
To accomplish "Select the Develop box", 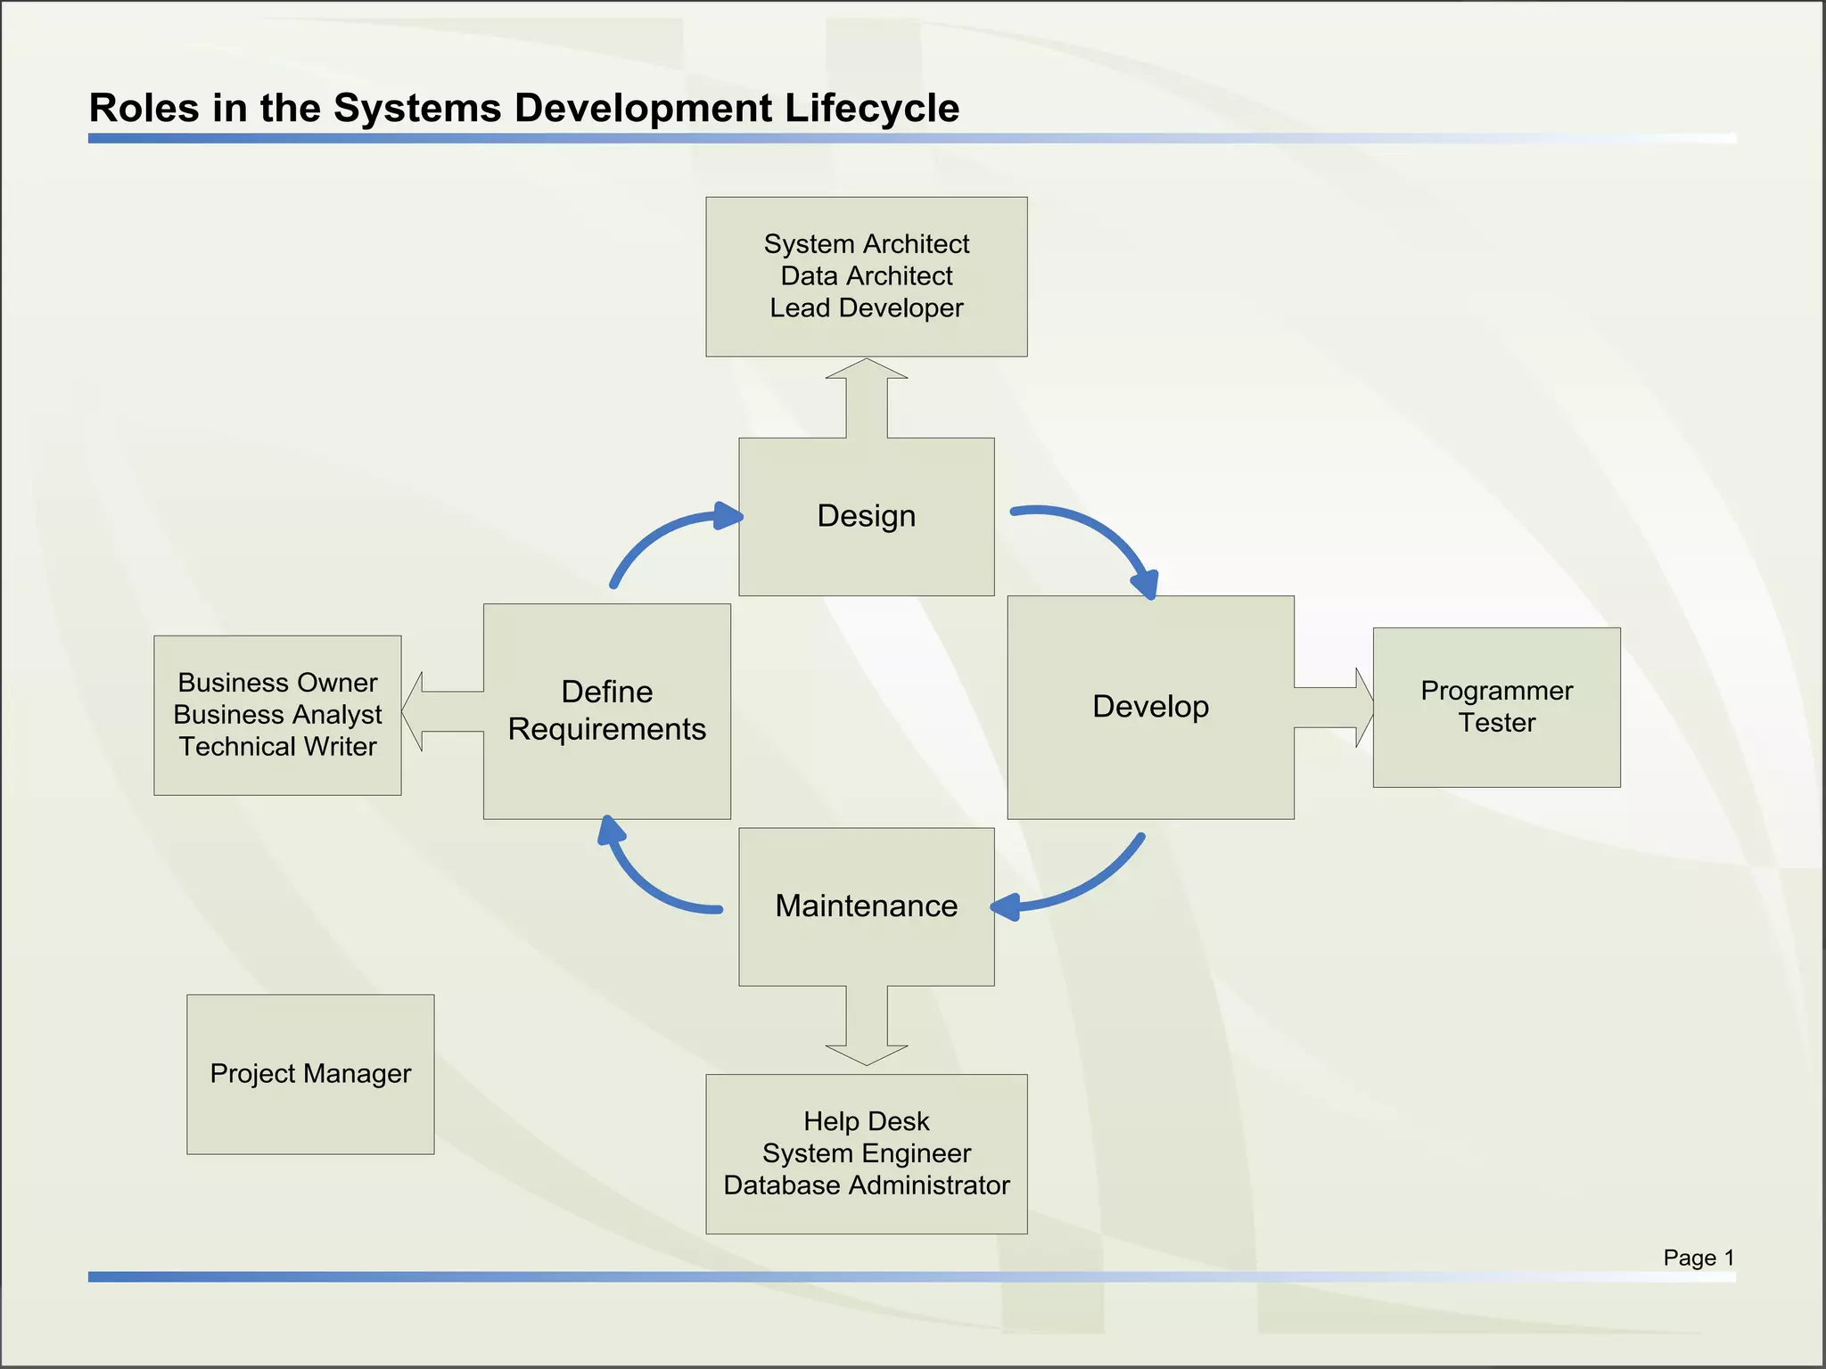I will (1150, 707).
